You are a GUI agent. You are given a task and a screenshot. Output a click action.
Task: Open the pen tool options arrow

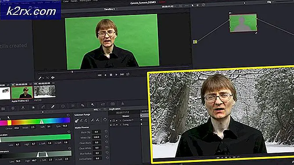[43, 78]
